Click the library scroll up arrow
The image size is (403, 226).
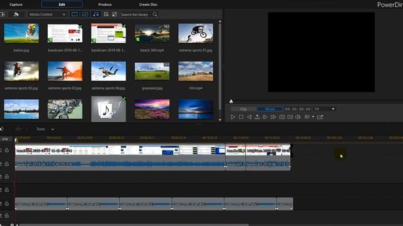(220, 21)
